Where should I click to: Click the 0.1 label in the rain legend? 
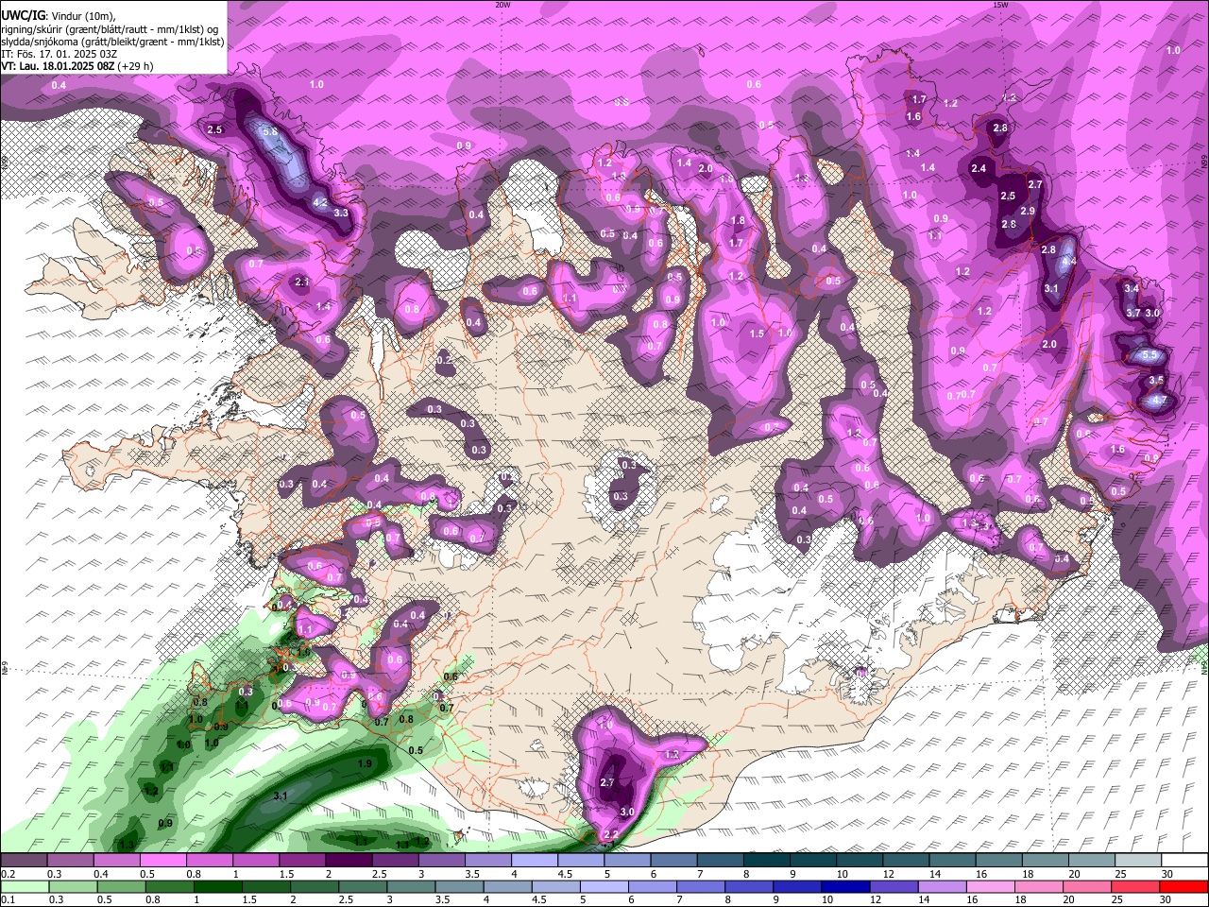(x=8, y=901)
